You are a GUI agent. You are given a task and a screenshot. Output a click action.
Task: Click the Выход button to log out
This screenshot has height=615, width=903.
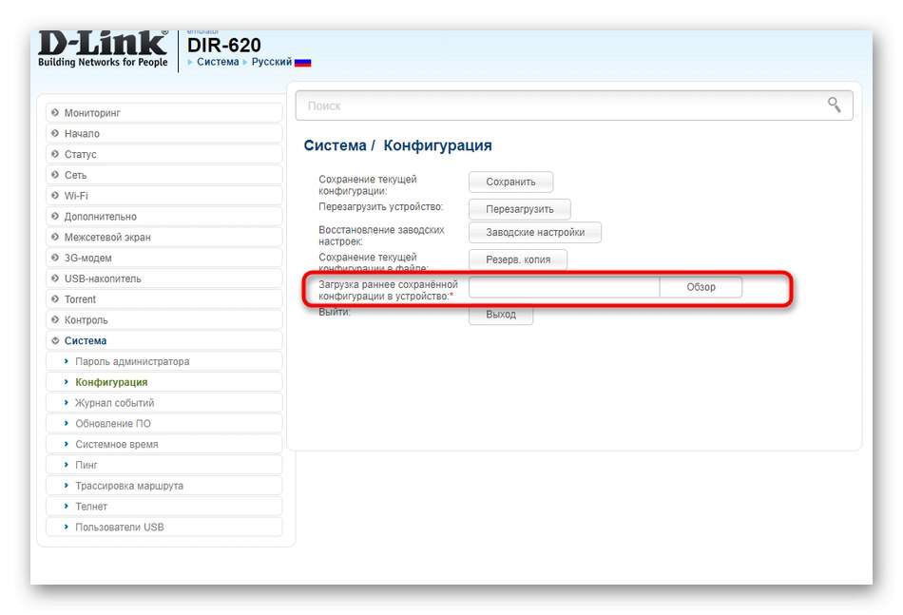coord(500,314)
